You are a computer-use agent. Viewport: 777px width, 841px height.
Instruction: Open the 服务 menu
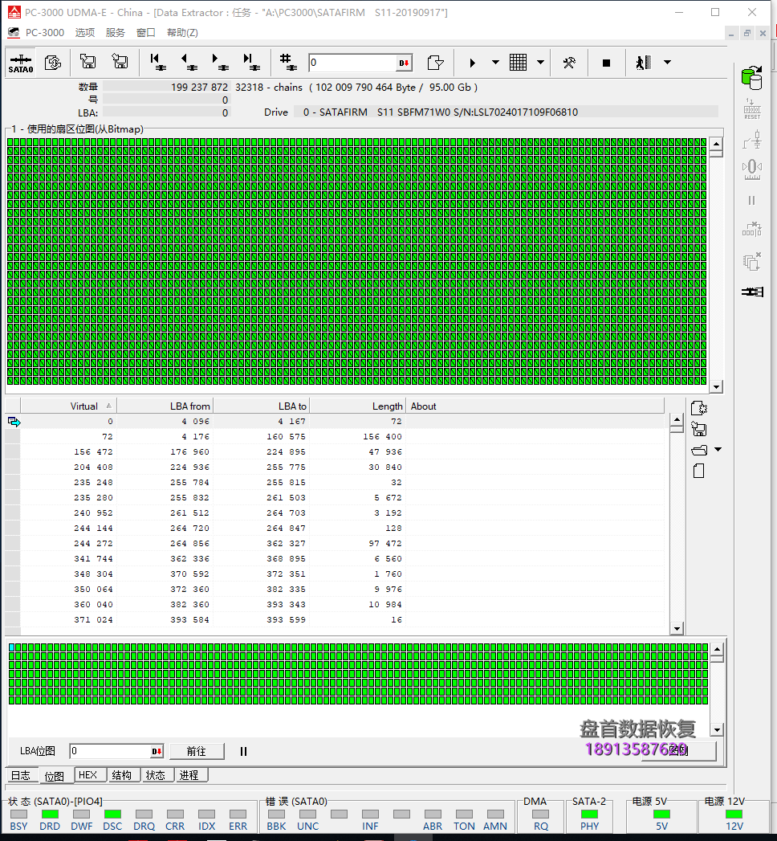click(x=116, y=33)
